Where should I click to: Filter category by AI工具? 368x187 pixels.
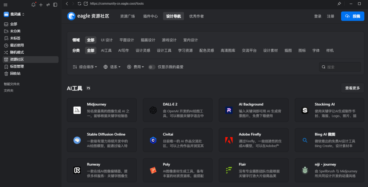click(106, 51)
